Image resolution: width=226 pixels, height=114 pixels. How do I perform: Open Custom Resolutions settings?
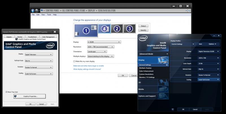point(146,74)
